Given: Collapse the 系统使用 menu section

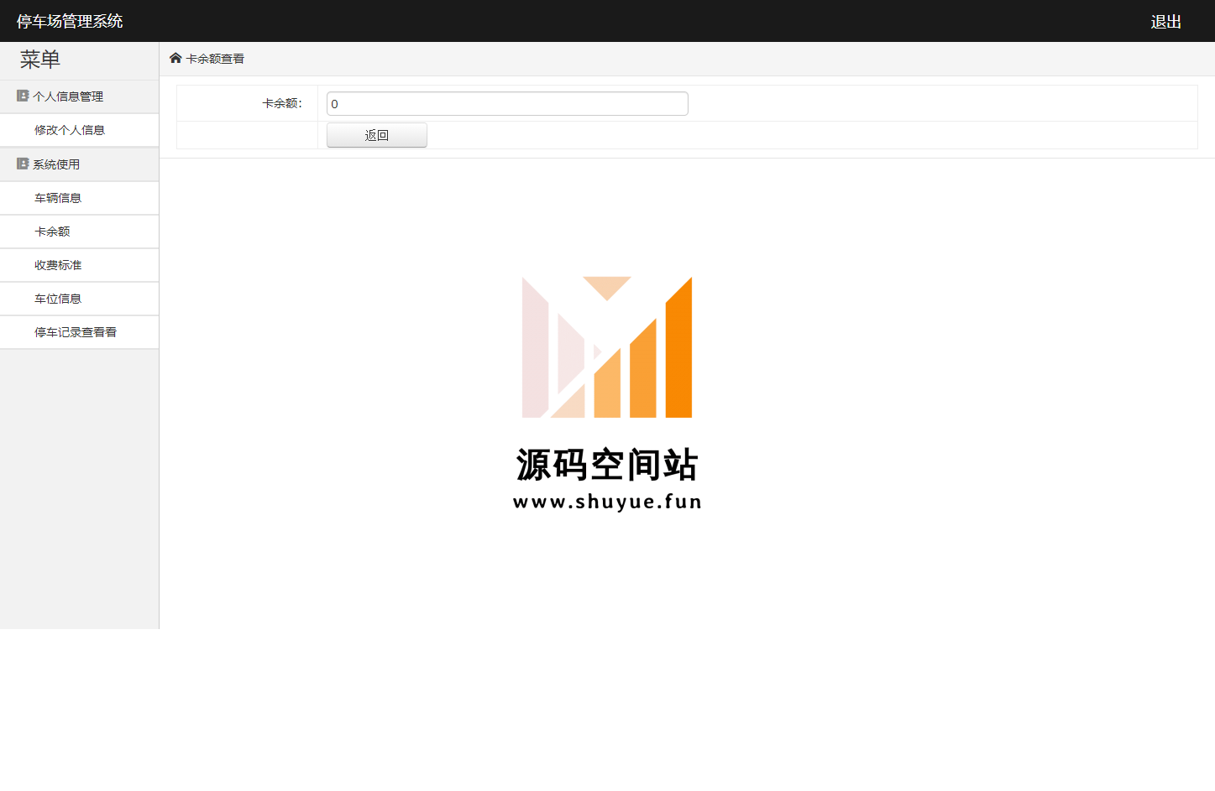Looking at the screenshot, I should [79, 164].
